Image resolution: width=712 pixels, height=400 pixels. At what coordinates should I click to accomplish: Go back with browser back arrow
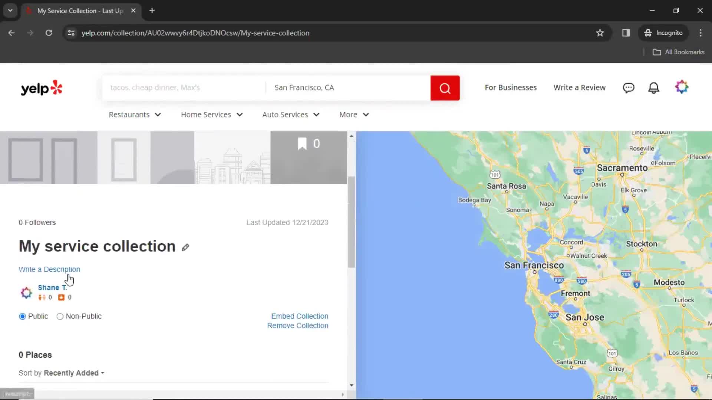point(11,33)
